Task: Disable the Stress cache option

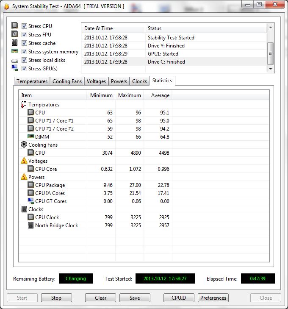Action: 24,43
